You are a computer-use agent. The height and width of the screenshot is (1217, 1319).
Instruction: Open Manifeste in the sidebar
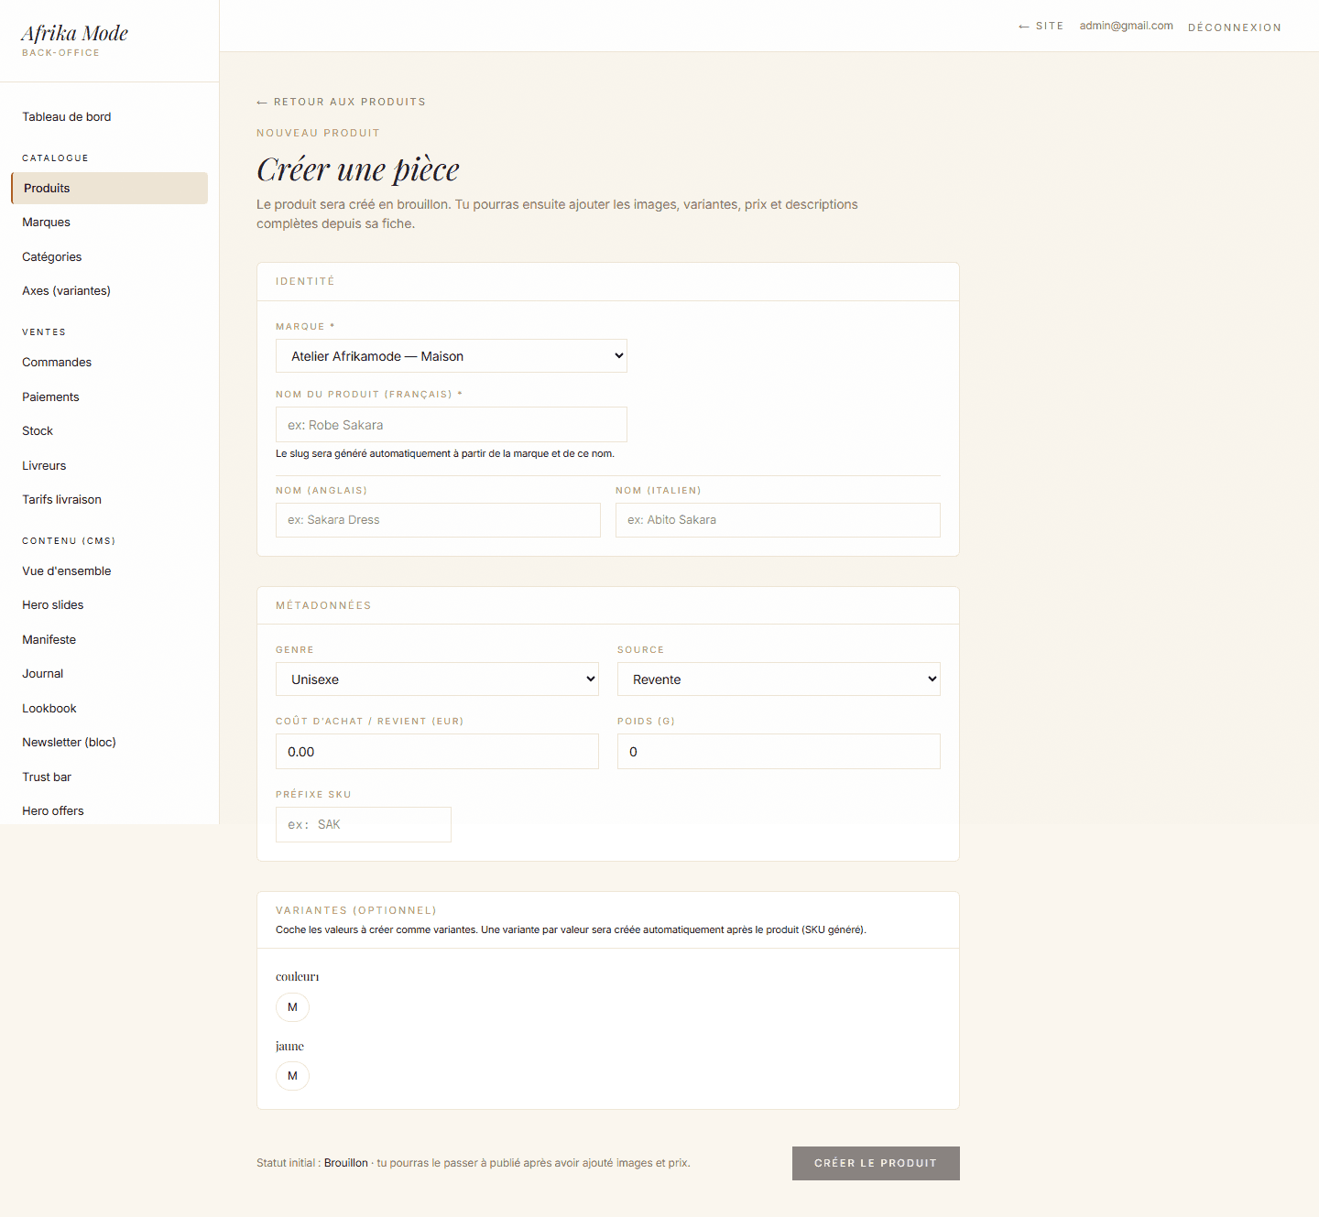pyautogui.click(x=109, y=640)
